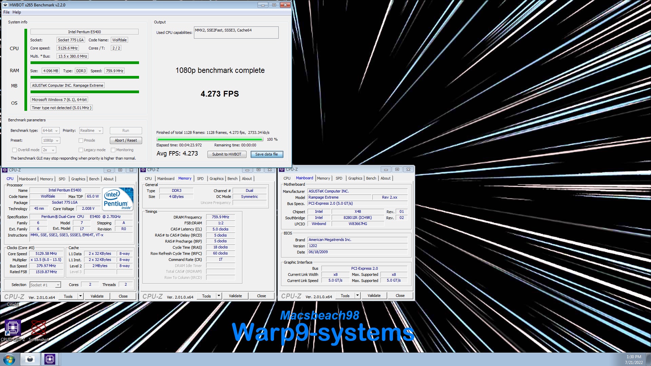The height and width of the screenshot is (366, 651).
Task: Click the CPU-Z CPU window title icon
Action: (x=5, y=170)
